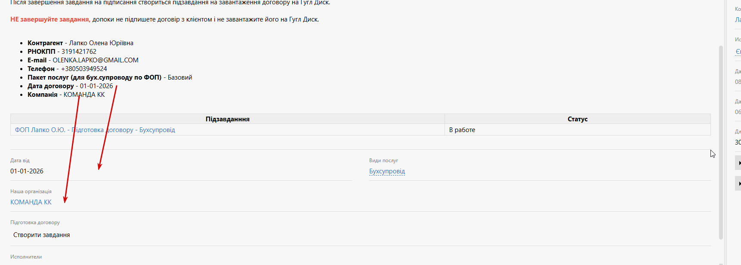Screen dimensions: 741x265
Task: Click the Базовий service package value
Action: coord(180,77)
